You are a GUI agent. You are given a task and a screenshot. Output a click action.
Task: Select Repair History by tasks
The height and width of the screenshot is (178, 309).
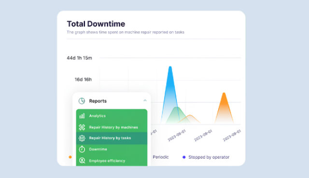[112, 138]
